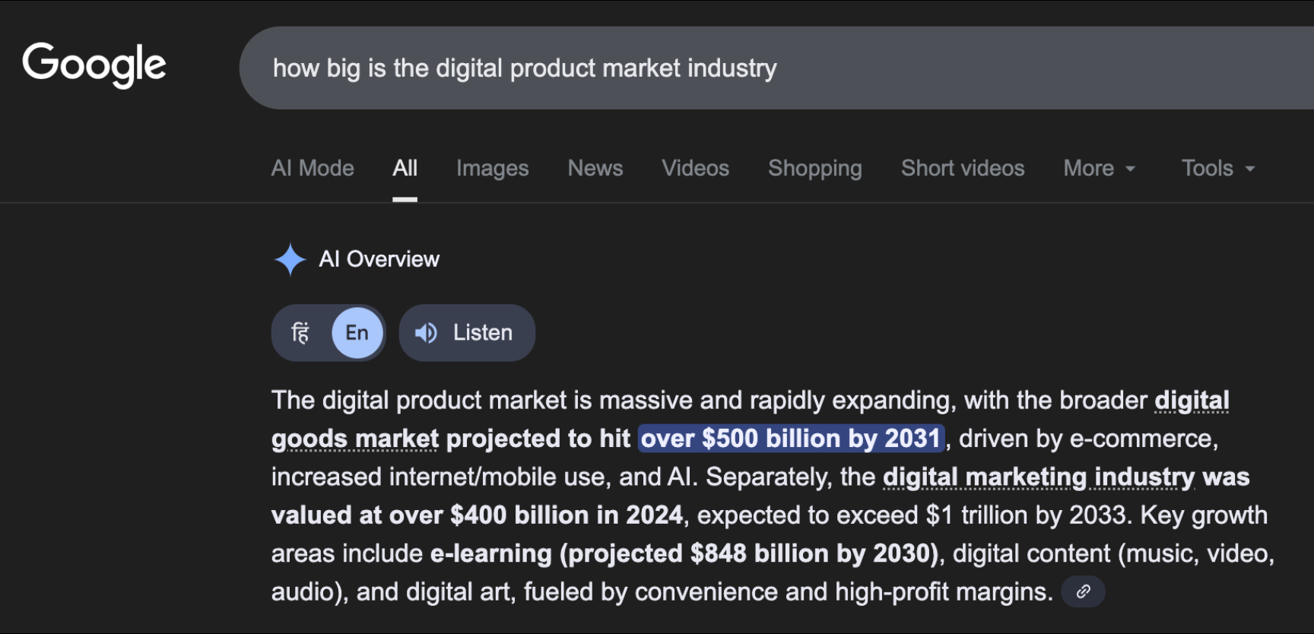Click the 'digital marketing industry' underlined link
This screenshot has width=1314, height=634.
pos(1038,477)
